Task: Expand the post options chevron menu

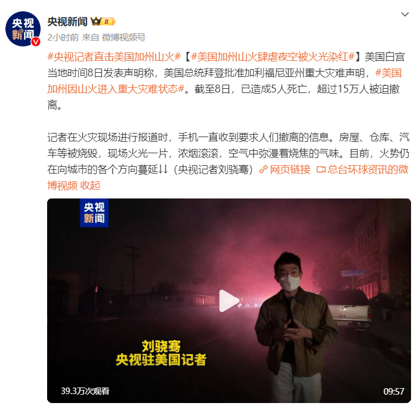Action: (404, 14)
